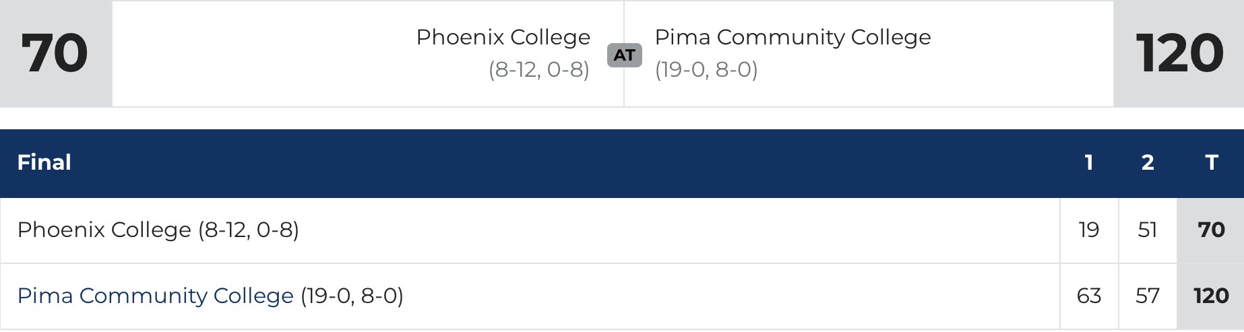Click the first half column header 1
The image size is (1244, 332).
pos(1088,162)
